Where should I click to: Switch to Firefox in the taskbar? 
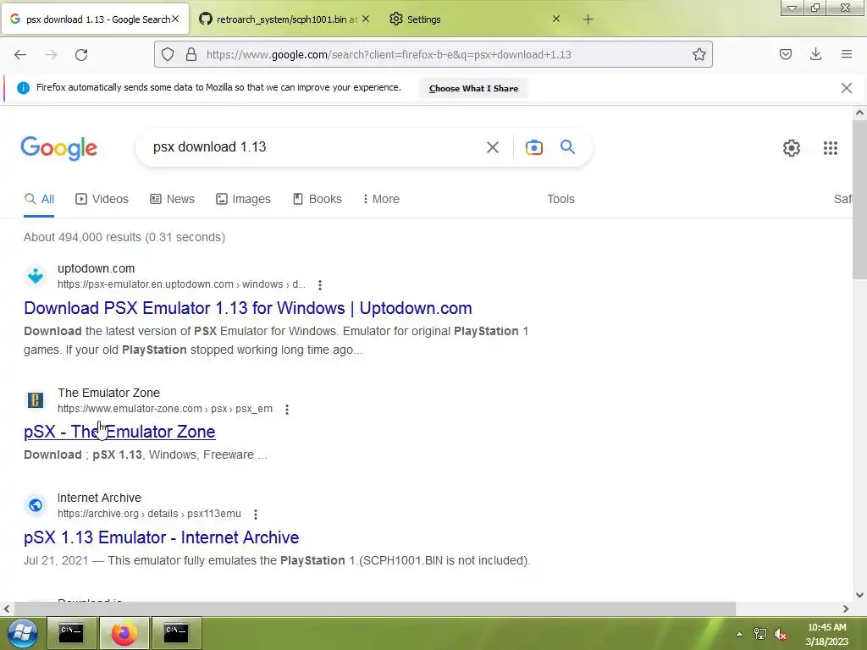(124, 633)
